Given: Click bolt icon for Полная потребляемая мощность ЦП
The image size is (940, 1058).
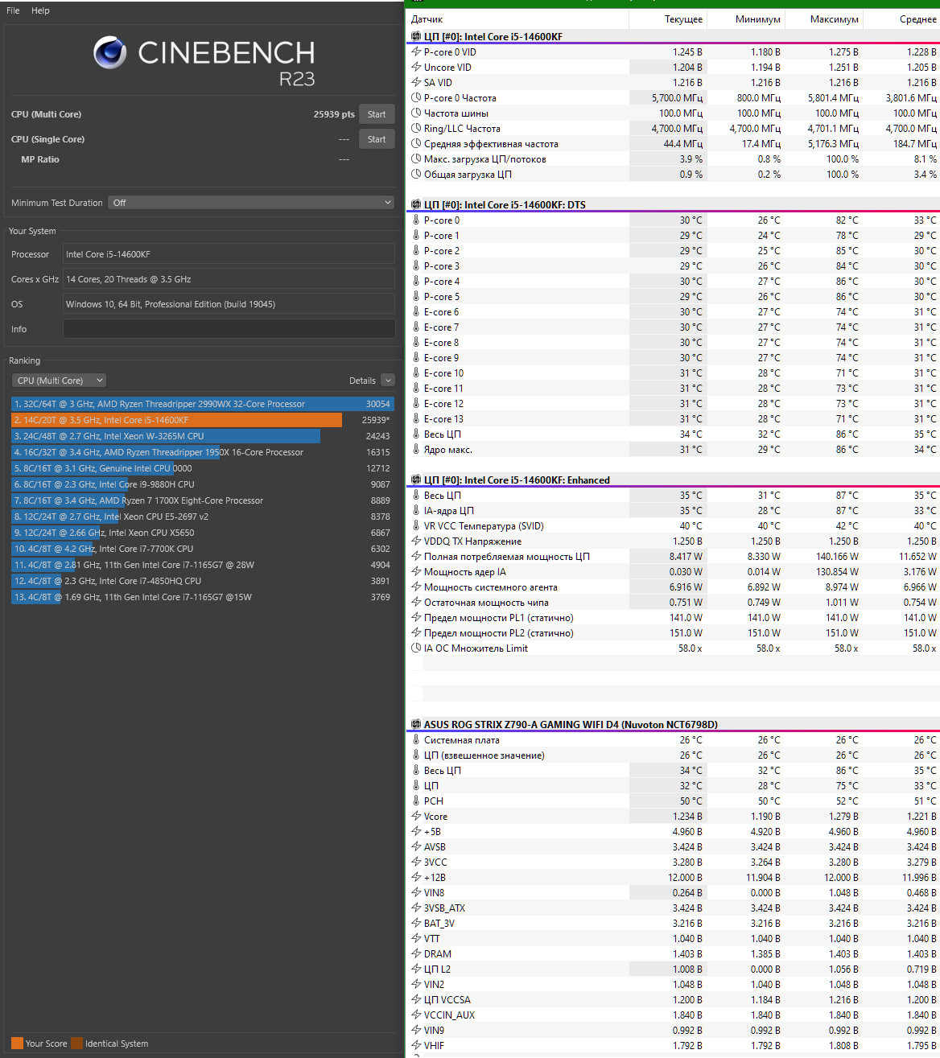Looking at the screenshot, I should 416,556.
